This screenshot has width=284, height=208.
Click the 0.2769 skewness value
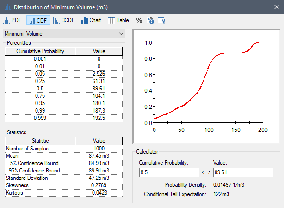[99, 185]
